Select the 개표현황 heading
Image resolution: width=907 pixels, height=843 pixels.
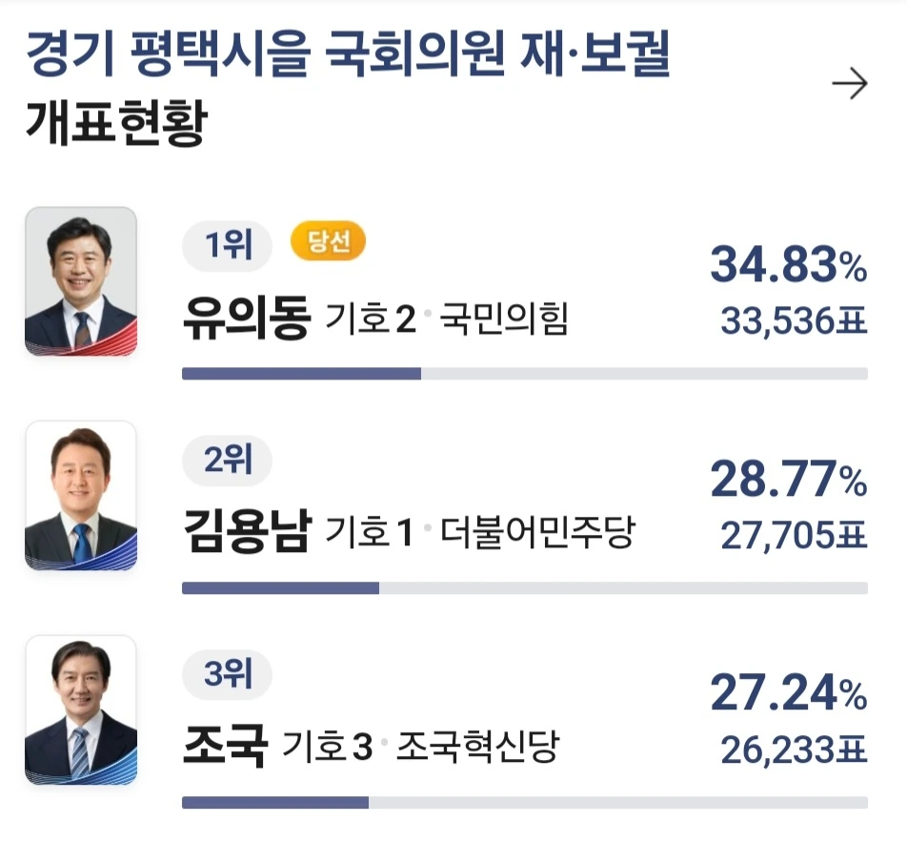[x=116, y=122]
